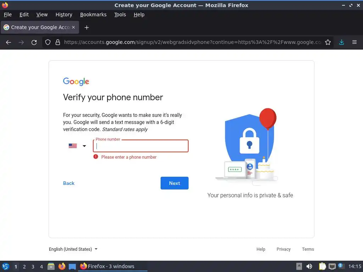Click the padlock site info icon
This screenshot has height=272, width=363.
tap(58, 42)
